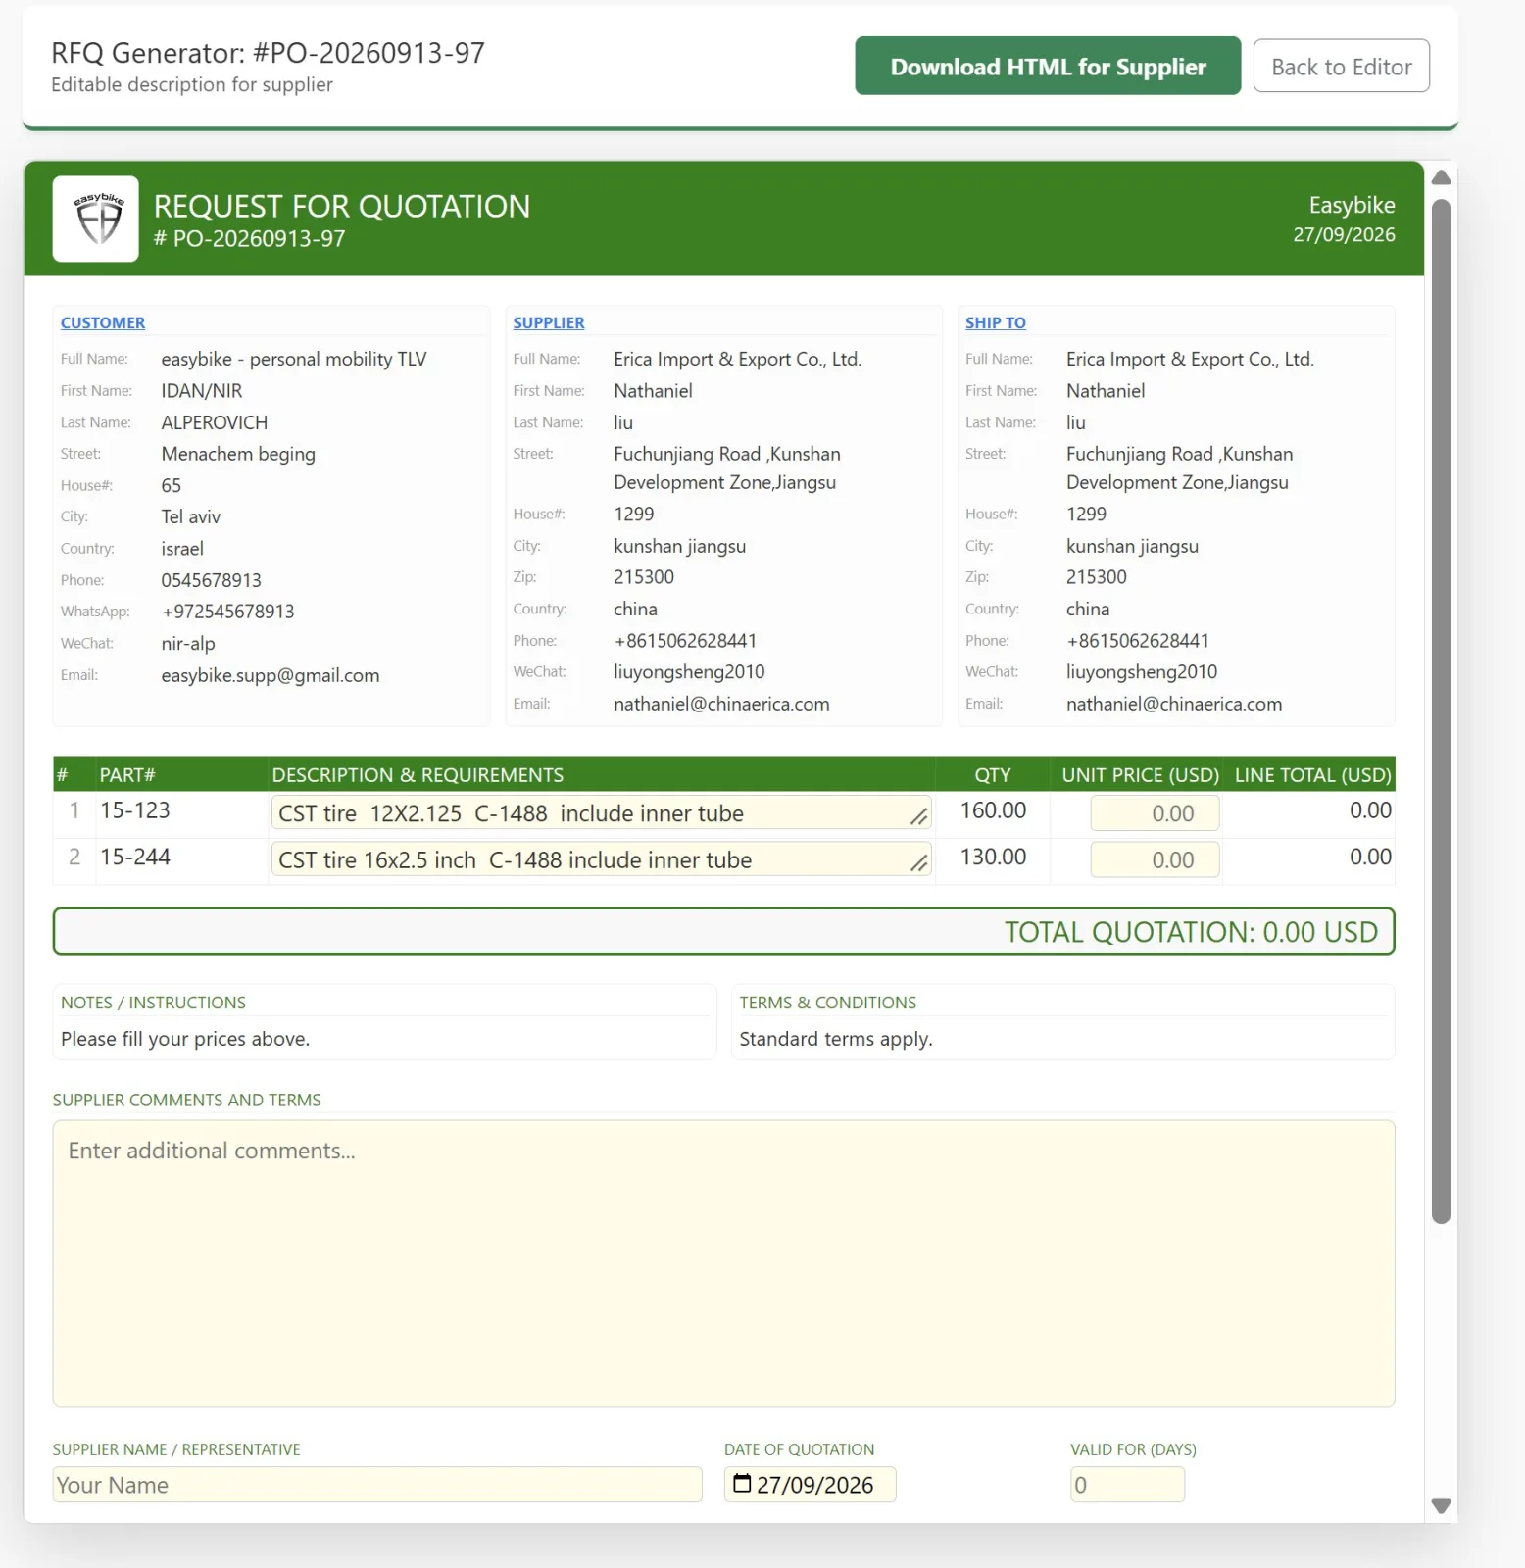Click the RFQ Generator: #PO-20260913-97 title

[x=269, y=53]
